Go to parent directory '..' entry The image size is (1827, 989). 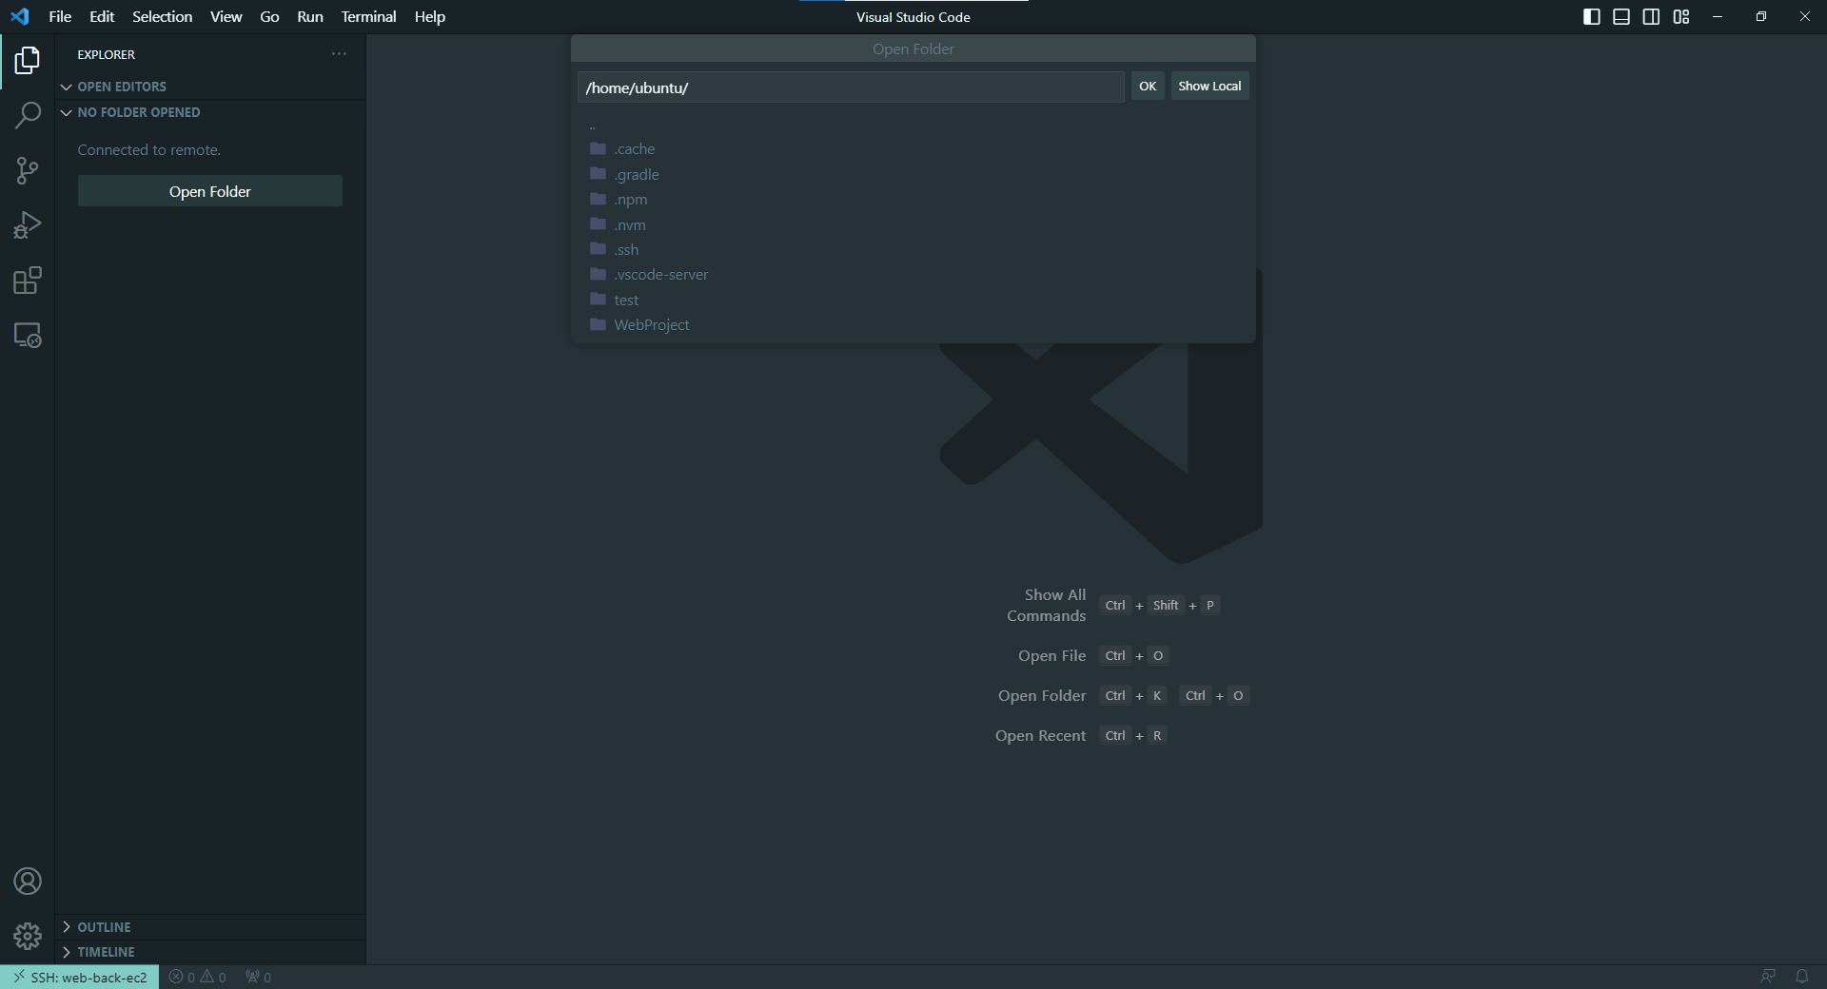pos(913,125)
